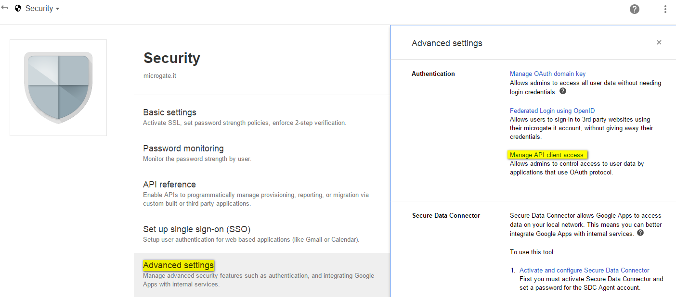Viewport: 676px width, 297px height.
Task: Click help icon after login credentials text
Action: [563, 91]
